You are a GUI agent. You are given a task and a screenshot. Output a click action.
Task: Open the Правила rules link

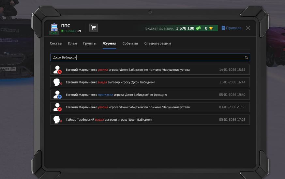[x=232, y=28]
